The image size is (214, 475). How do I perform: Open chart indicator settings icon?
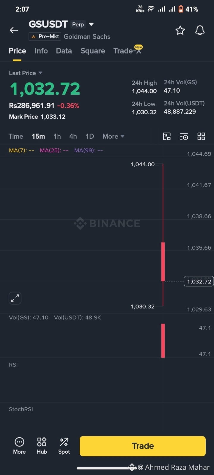click(184, 136)
